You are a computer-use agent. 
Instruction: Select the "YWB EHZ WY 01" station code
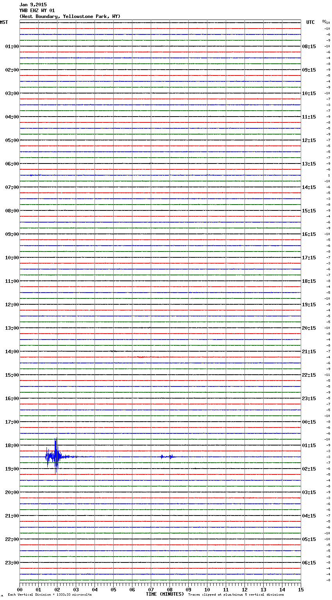click(37, 11)
